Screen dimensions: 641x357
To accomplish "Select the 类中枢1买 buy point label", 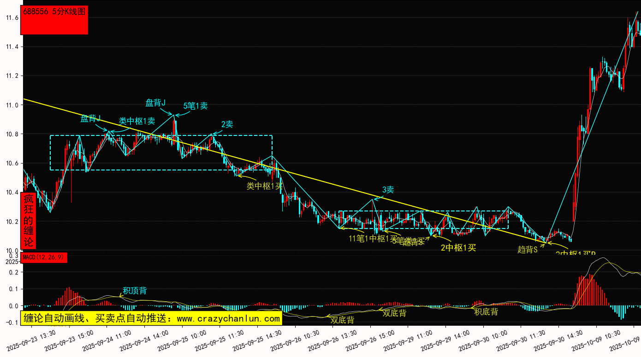I will coord(264,186).
